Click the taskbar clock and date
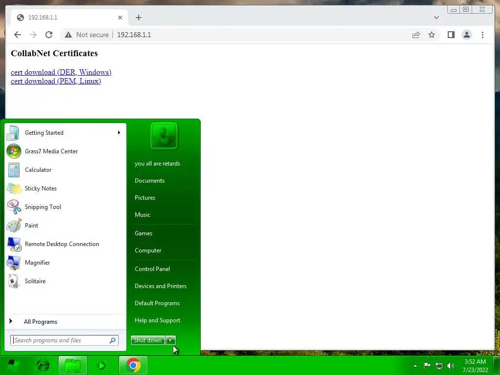The image size is (500, 375). tap(475, 366)
